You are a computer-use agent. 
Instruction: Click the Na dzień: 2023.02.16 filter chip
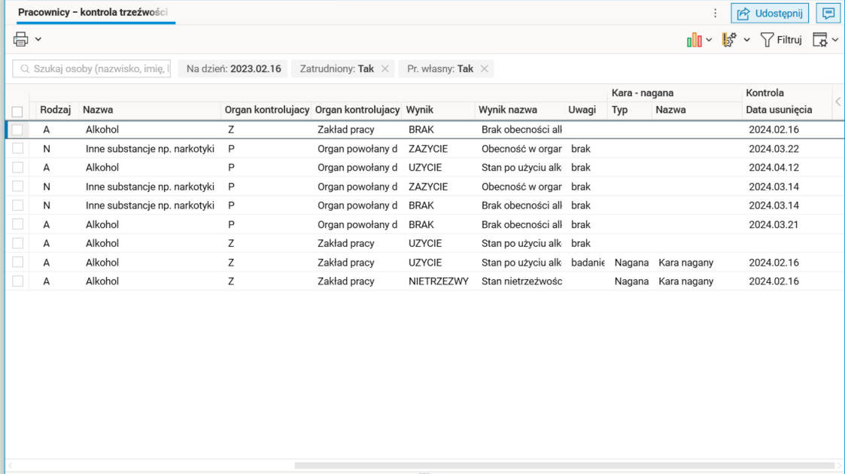point(233,69)
